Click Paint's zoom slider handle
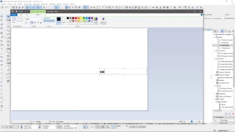The image size is (235, 132). (192, 121)
